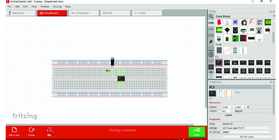Open the File menu
Viewport: 279px width, 140px height.
[9, 7]
